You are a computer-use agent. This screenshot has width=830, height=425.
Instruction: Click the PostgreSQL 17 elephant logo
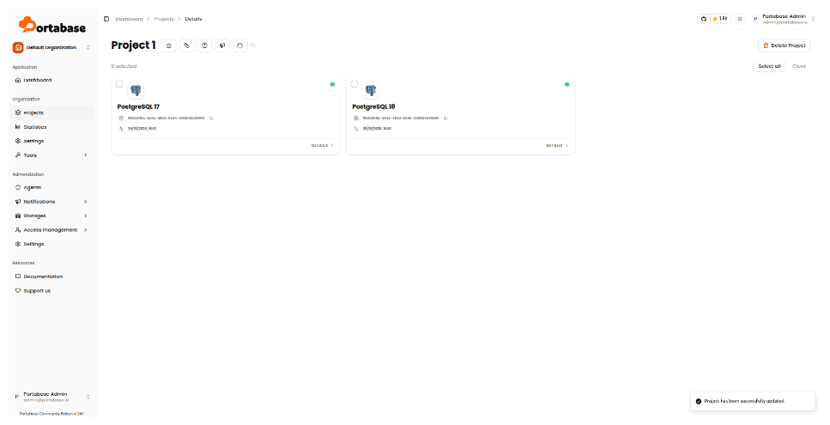click(x=136, y=90)
